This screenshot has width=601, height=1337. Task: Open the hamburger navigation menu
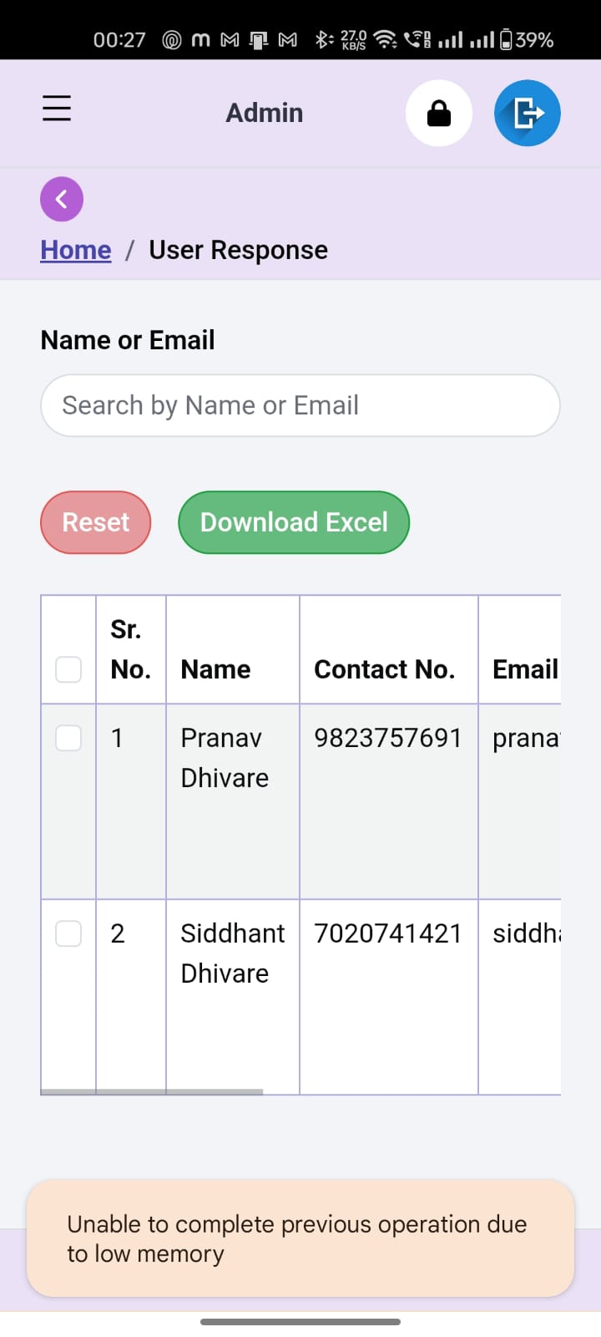(57, 109)
